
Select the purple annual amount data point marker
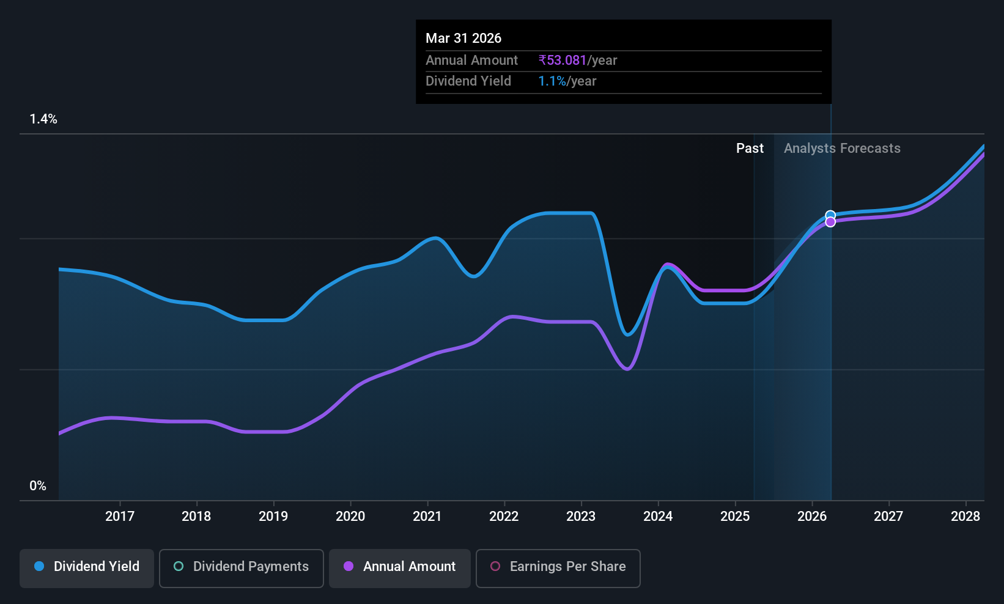click(x=830, y=222)
